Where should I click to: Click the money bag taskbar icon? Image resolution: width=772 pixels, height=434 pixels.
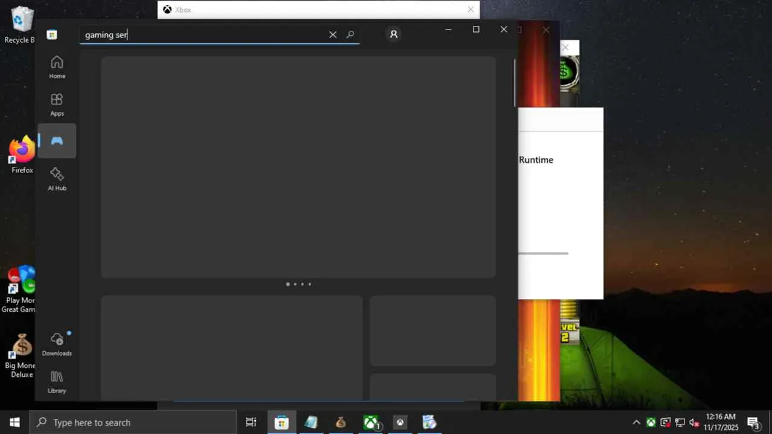point(341,423)
